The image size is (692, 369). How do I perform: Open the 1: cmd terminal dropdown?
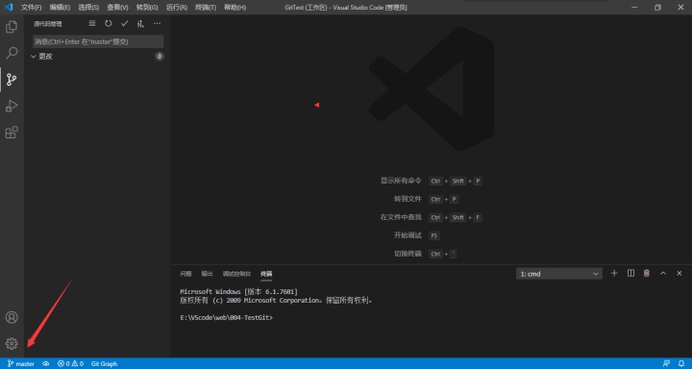558,274
